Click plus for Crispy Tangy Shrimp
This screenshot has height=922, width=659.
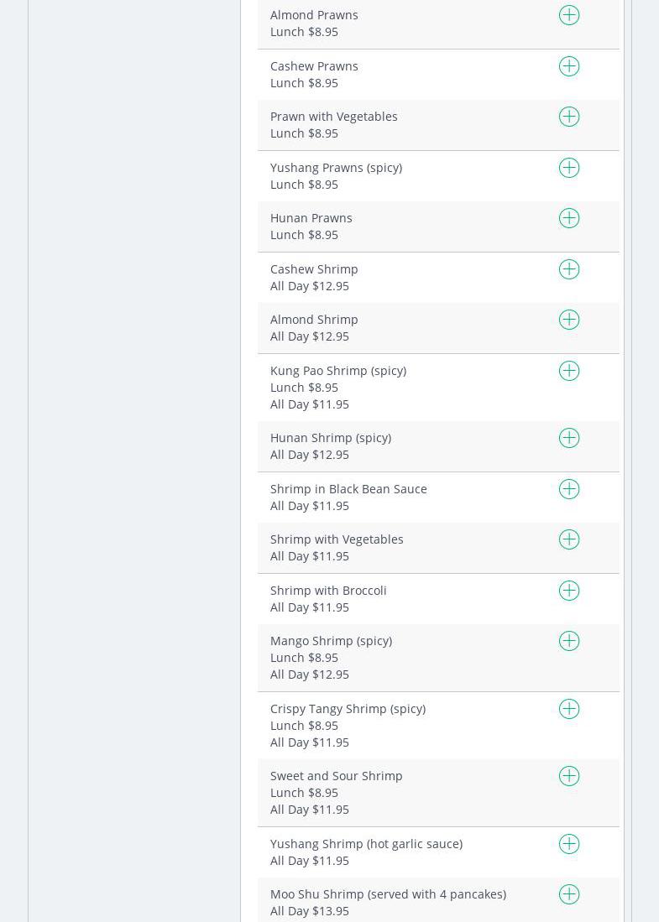[569, 709]
